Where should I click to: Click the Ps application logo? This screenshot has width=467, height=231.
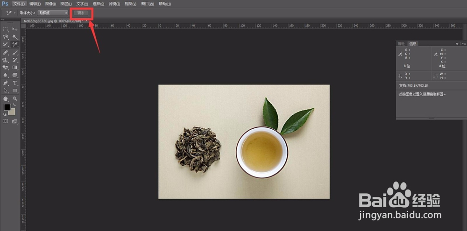tap(5, 4)
